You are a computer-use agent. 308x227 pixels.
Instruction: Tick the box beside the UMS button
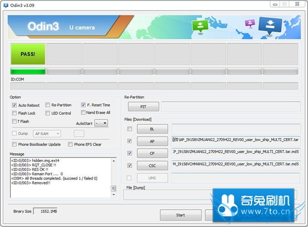129,178
